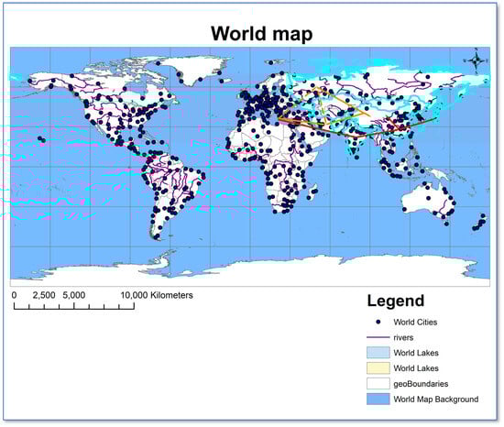Image resolution: width=504 pixels, height=427 pixels.
Task: Click the pale yellow World Lakes swatch
Action: [378, 368]
